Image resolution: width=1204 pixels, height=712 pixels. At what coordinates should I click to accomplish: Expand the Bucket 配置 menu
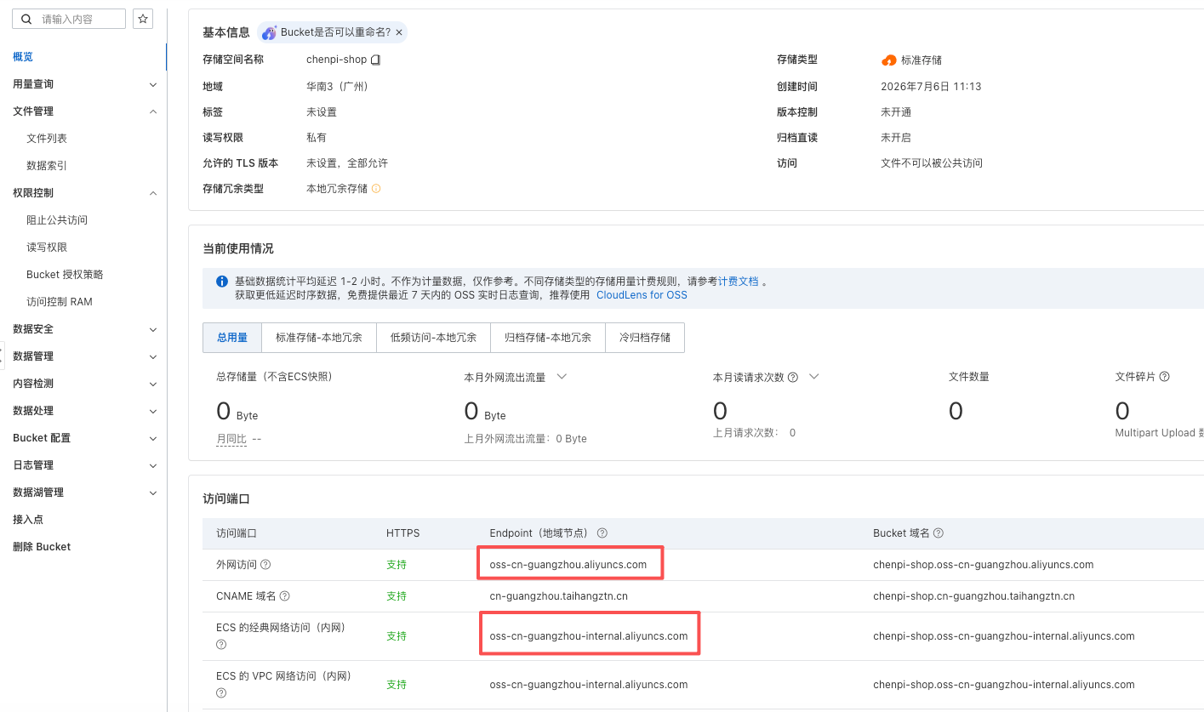tap(153, 438)
